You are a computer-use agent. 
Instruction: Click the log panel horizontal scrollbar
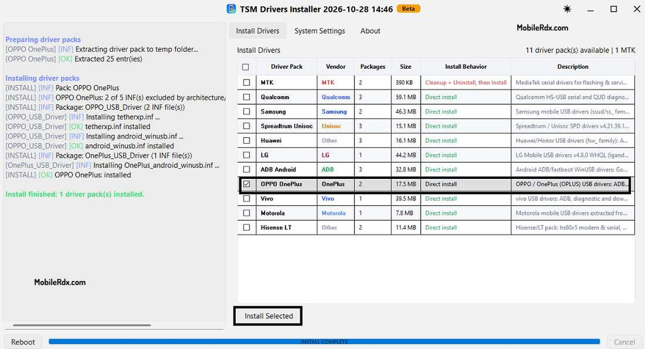(82, 325)
